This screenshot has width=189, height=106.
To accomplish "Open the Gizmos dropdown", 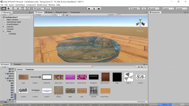I will pyautogui.click(x=112, y=15).
